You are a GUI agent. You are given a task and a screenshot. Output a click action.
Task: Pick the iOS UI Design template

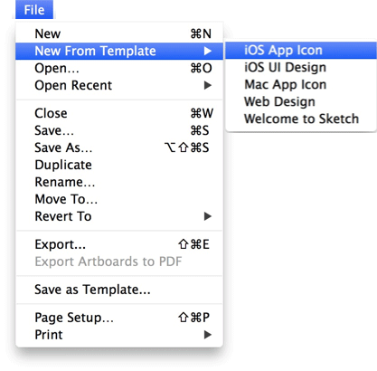click(301, 67)
